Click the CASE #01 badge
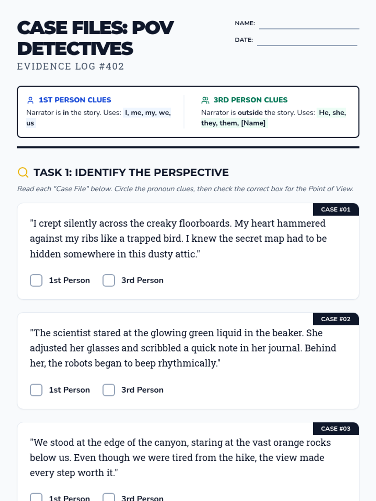Viewport: 376px width, 501px height. click(x=336, y=209)
